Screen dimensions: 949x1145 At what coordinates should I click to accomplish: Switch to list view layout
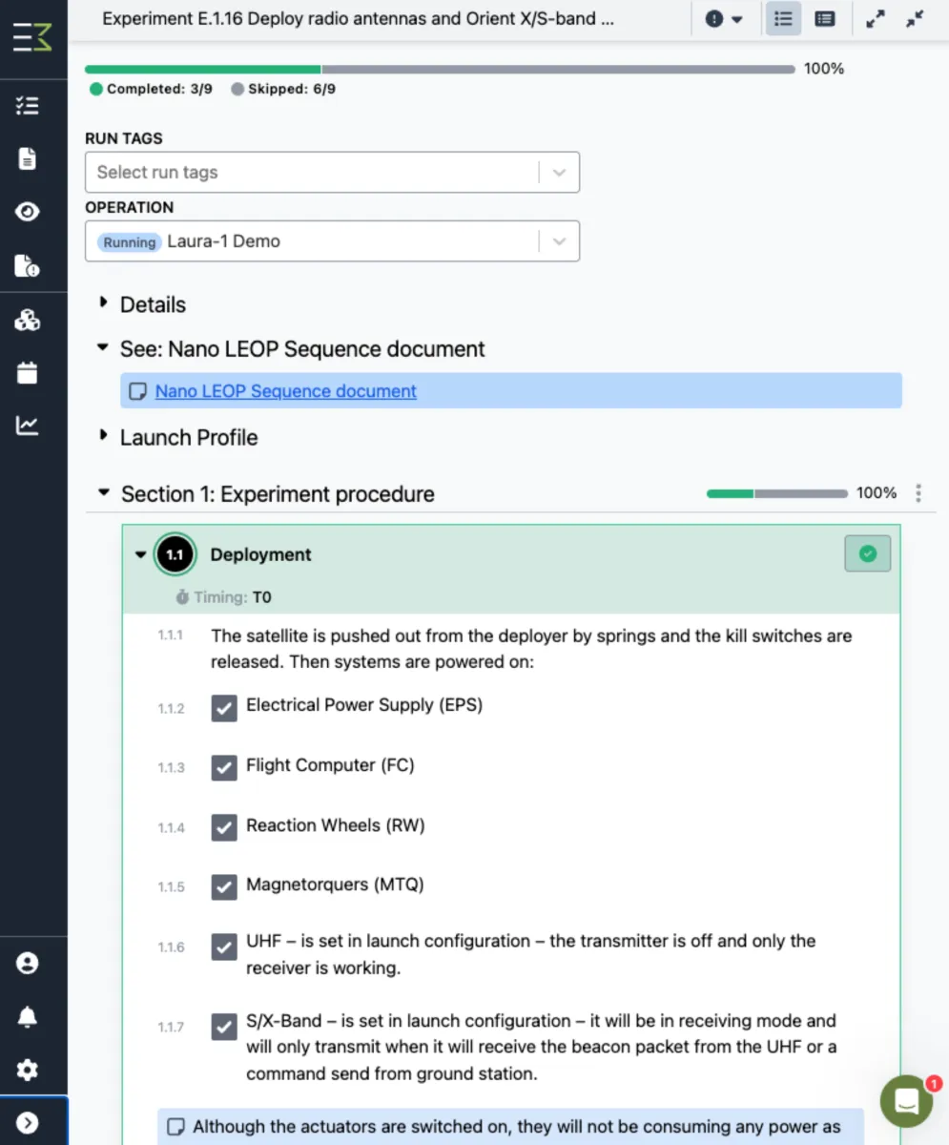point(783,19)
